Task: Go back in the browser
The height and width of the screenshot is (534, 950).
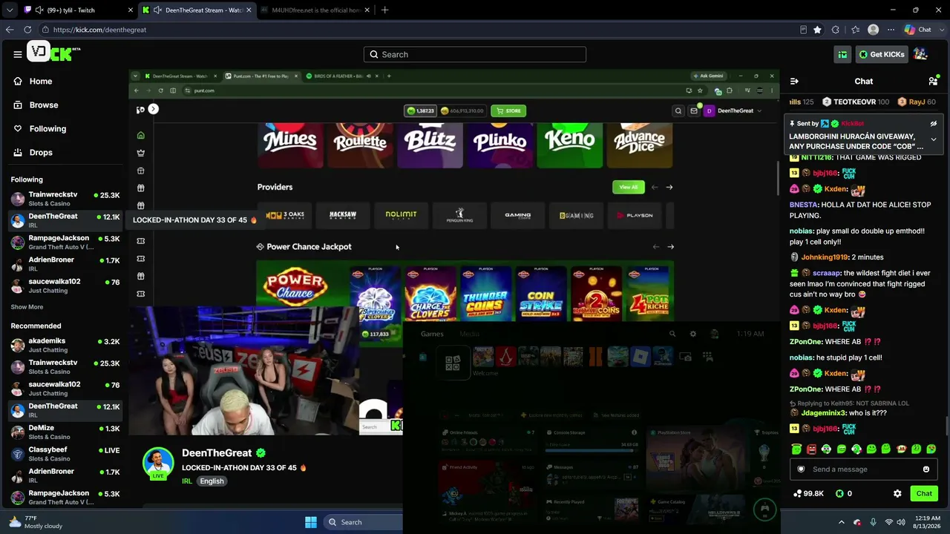Action: 10,30
